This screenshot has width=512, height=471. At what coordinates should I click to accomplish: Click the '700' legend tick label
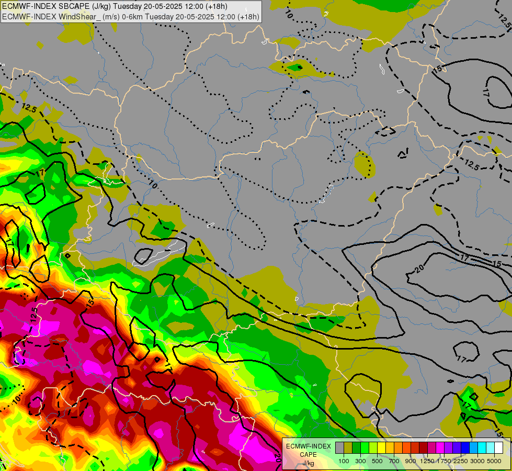tap(394, 461)
